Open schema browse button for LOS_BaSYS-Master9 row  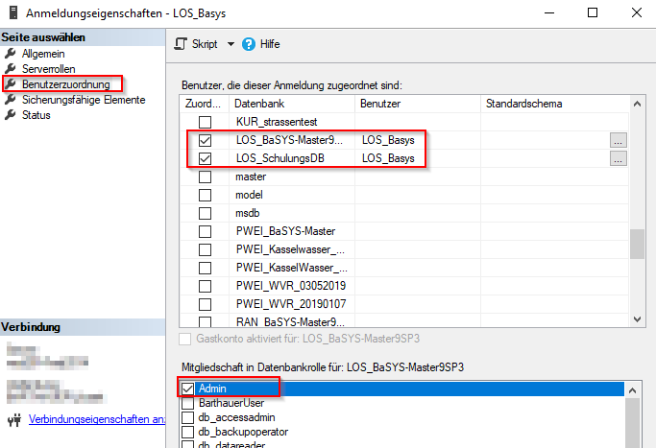pyautogui.click(x=619, y=140)
